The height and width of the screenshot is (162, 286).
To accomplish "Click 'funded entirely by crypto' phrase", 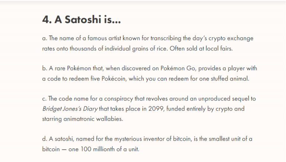I will [x=199, y=109].
